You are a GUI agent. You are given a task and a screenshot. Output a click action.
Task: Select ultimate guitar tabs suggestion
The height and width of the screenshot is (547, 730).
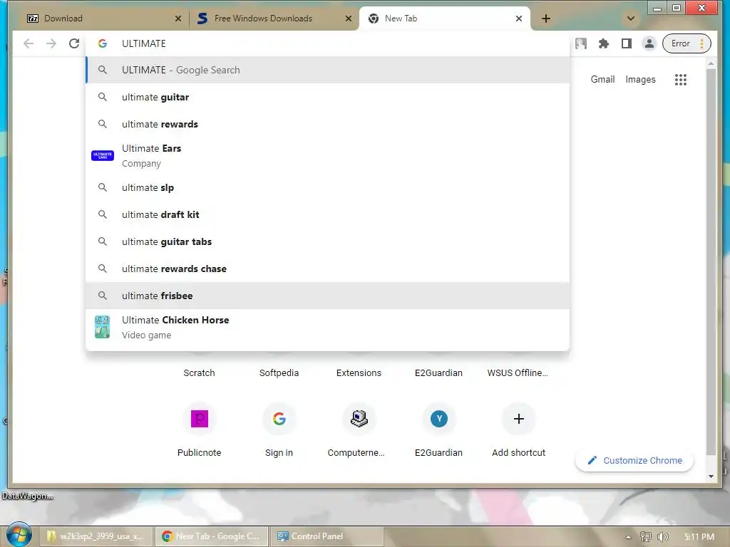pos(328,241)
